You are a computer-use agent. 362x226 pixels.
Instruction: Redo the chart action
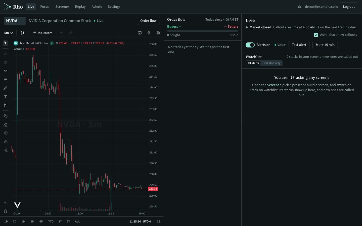pyautogui.click(x=71, y=33)
